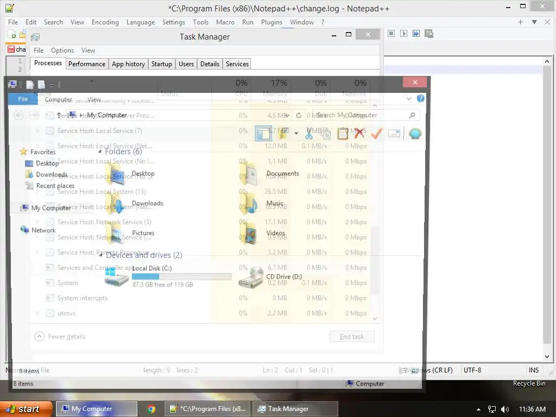Click the Notepad++ Save recorded macro icon

tap(429, 33)
